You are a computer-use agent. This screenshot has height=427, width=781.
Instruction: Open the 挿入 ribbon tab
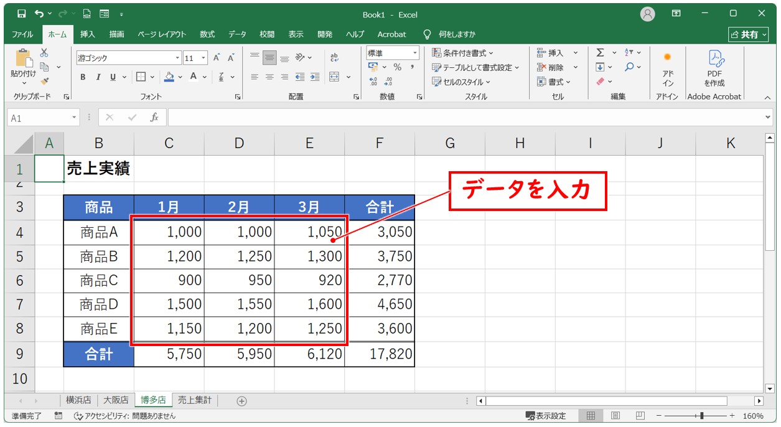87,34
